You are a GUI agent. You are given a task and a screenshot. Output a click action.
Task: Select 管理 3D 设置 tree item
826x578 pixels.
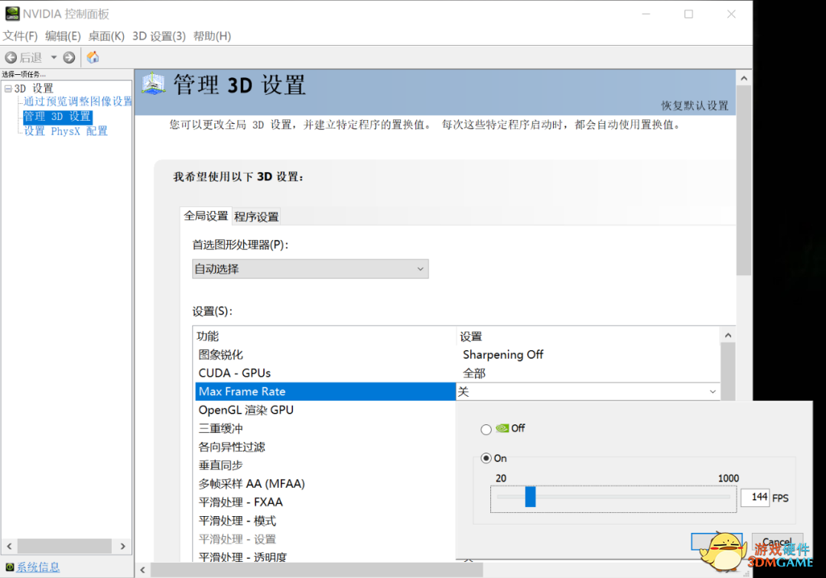click(x=57, y=116)
